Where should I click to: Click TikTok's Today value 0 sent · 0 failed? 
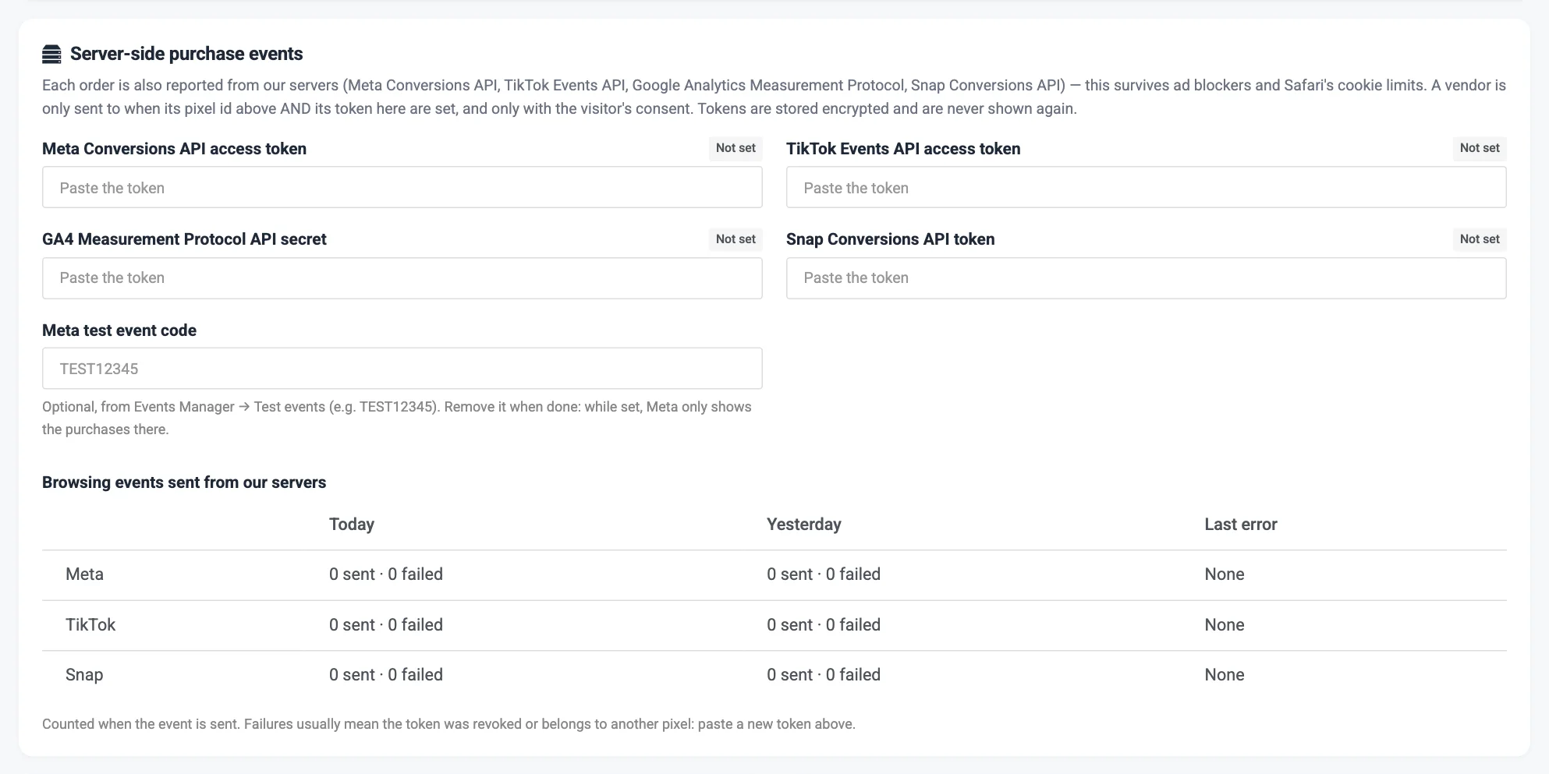click(x=386, y=625)
